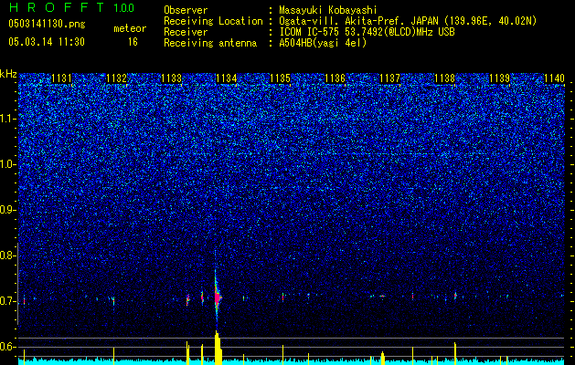
Task: Click the 0.7 kHz frequency label
Action: point(7,301)
